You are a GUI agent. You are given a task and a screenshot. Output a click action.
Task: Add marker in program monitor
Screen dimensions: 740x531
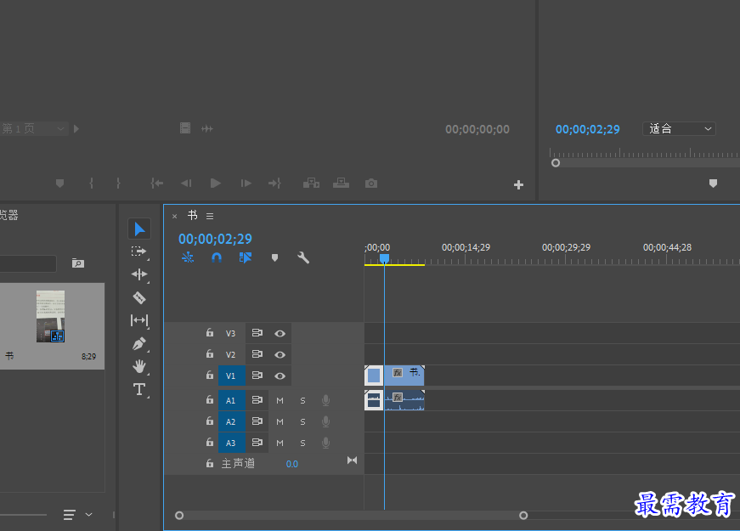click(713, 184)
